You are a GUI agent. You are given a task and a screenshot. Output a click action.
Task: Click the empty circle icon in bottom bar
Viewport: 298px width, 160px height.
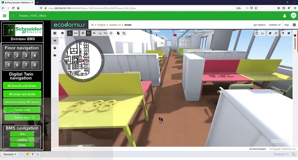click(22, 154)
